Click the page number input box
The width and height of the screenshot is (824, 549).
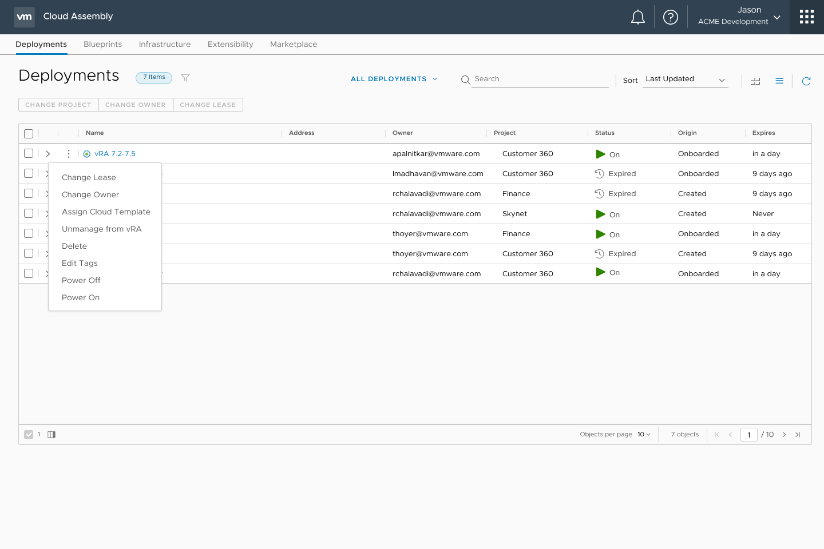749,435
